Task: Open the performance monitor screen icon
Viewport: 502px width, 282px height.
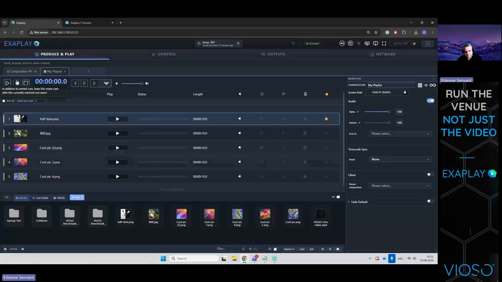Action: [367, 44]
